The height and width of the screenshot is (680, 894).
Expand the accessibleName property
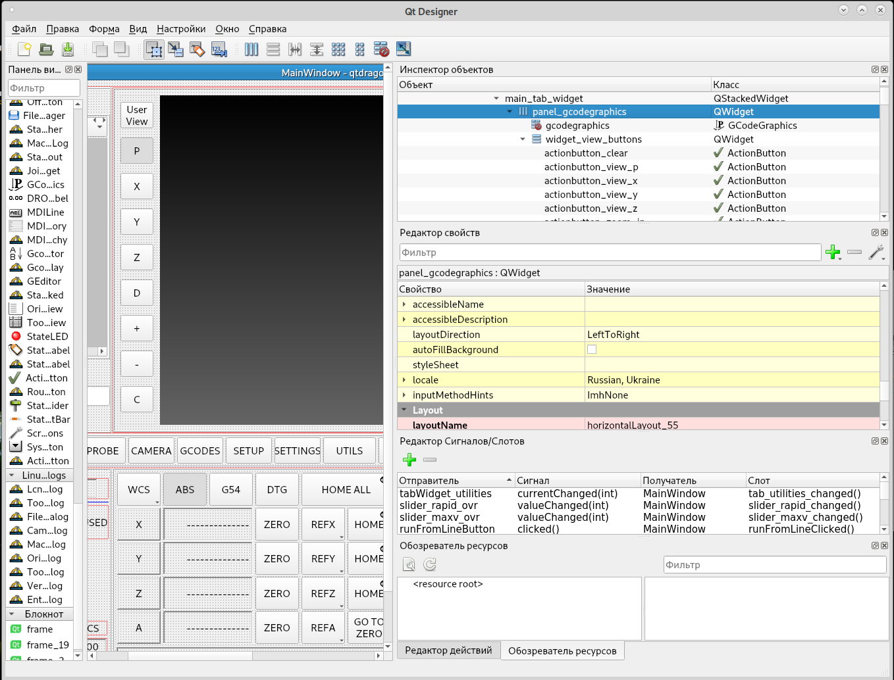[x=404, y=304]
